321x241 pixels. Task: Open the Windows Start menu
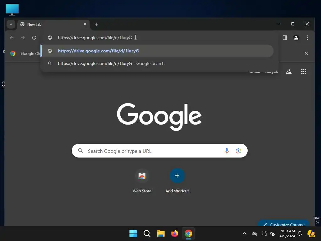point(133,233)
